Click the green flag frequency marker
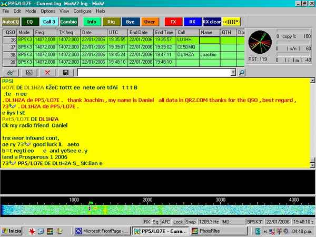The height and width of the screenshot is (237, 316). [x=91, y=203]
